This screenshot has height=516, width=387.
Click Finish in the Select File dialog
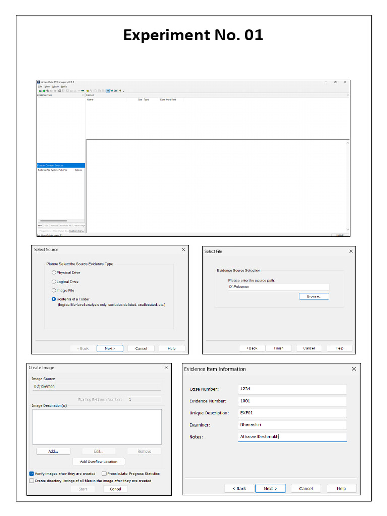(x=279, y=348)
